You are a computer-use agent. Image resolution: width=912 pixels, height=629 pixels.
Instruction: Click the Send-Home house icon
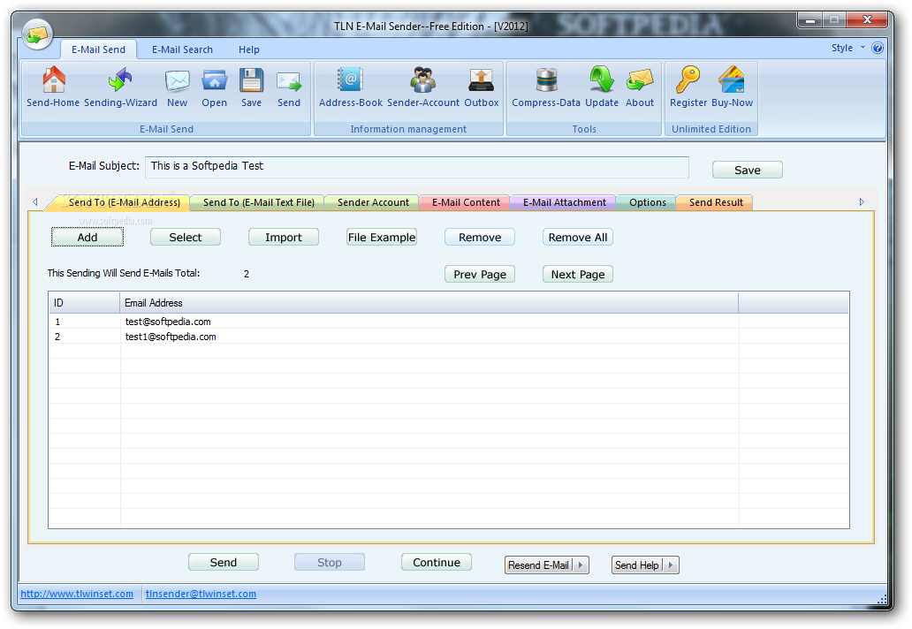coord(53,80)
